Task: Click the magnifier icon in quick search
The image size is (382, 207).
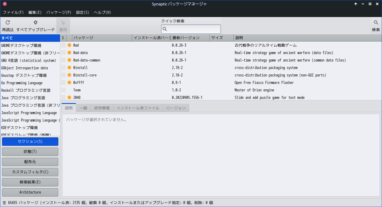Action: pyautogui.click(x=165, y=29)
